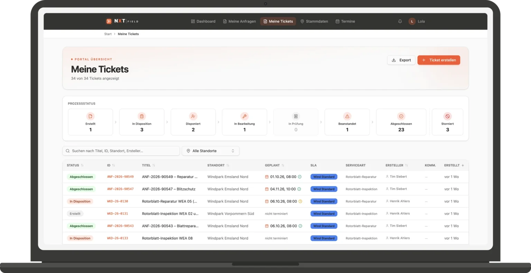
Task: Click Windpark Vorpommern Süd location cell
Action: [x=231, y=214]
